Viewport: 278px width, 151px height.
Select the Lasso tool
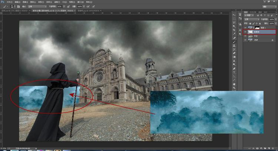tap(234, 22)
